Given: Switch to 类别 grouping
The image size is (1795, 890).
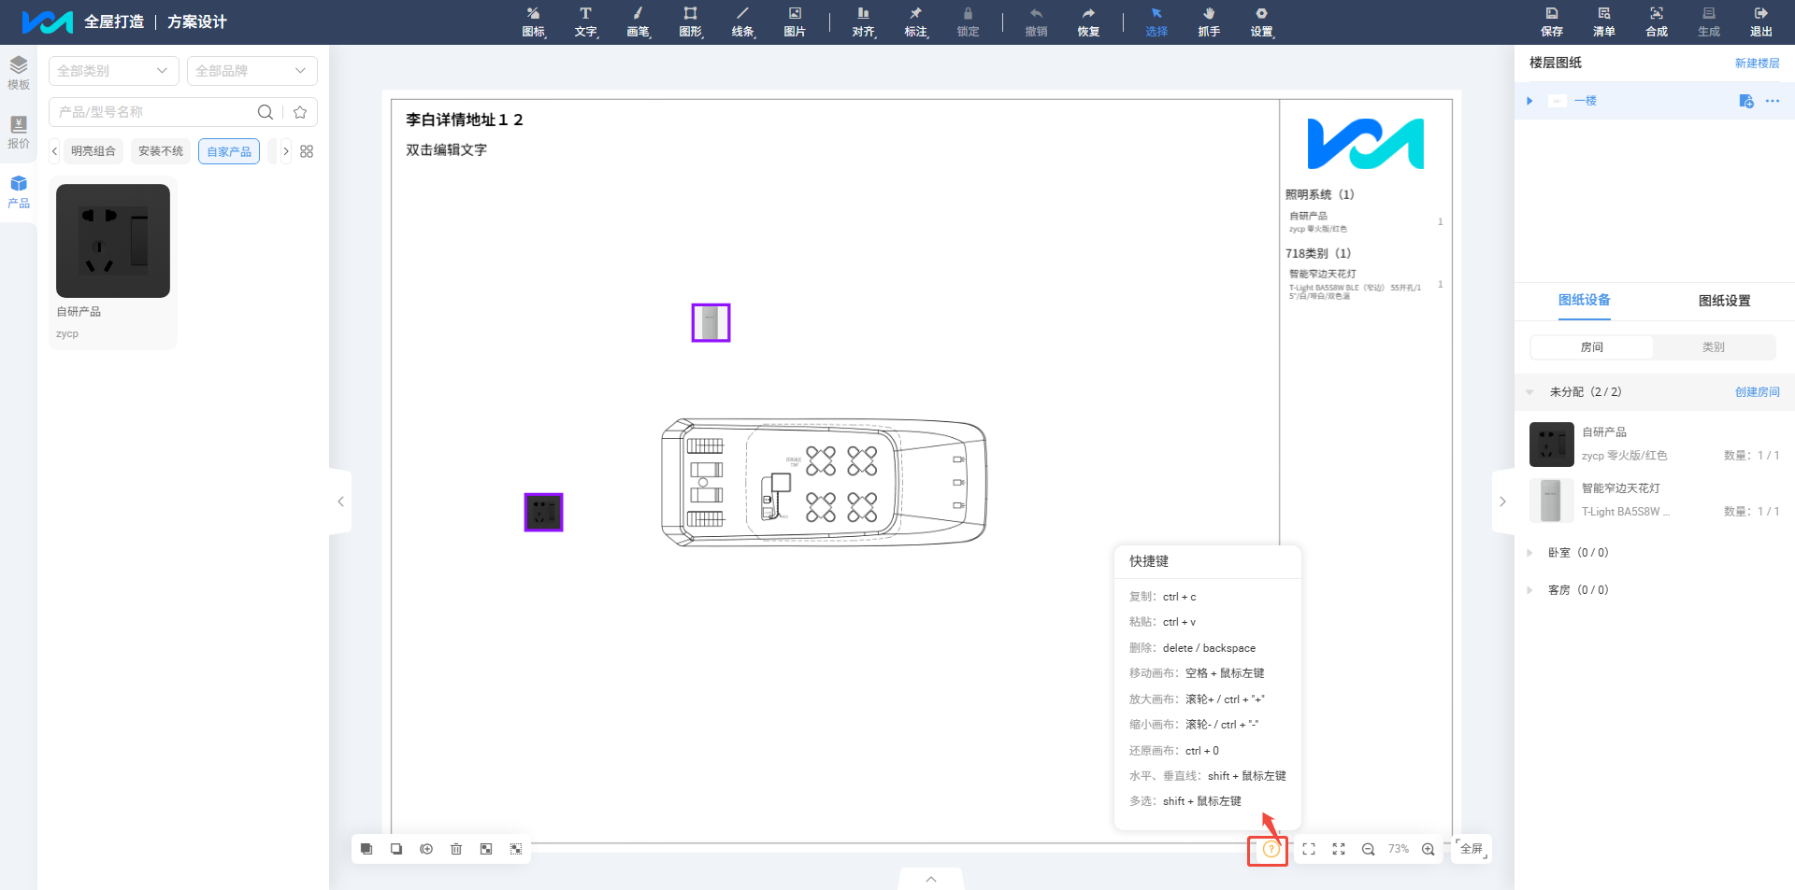Looking at the screenshot, I should pos(1714,347).
